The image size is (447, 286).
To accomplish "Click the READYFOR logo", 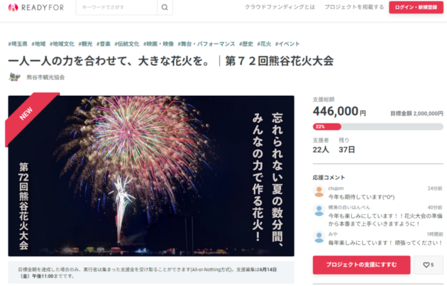I will click(36, 7).
